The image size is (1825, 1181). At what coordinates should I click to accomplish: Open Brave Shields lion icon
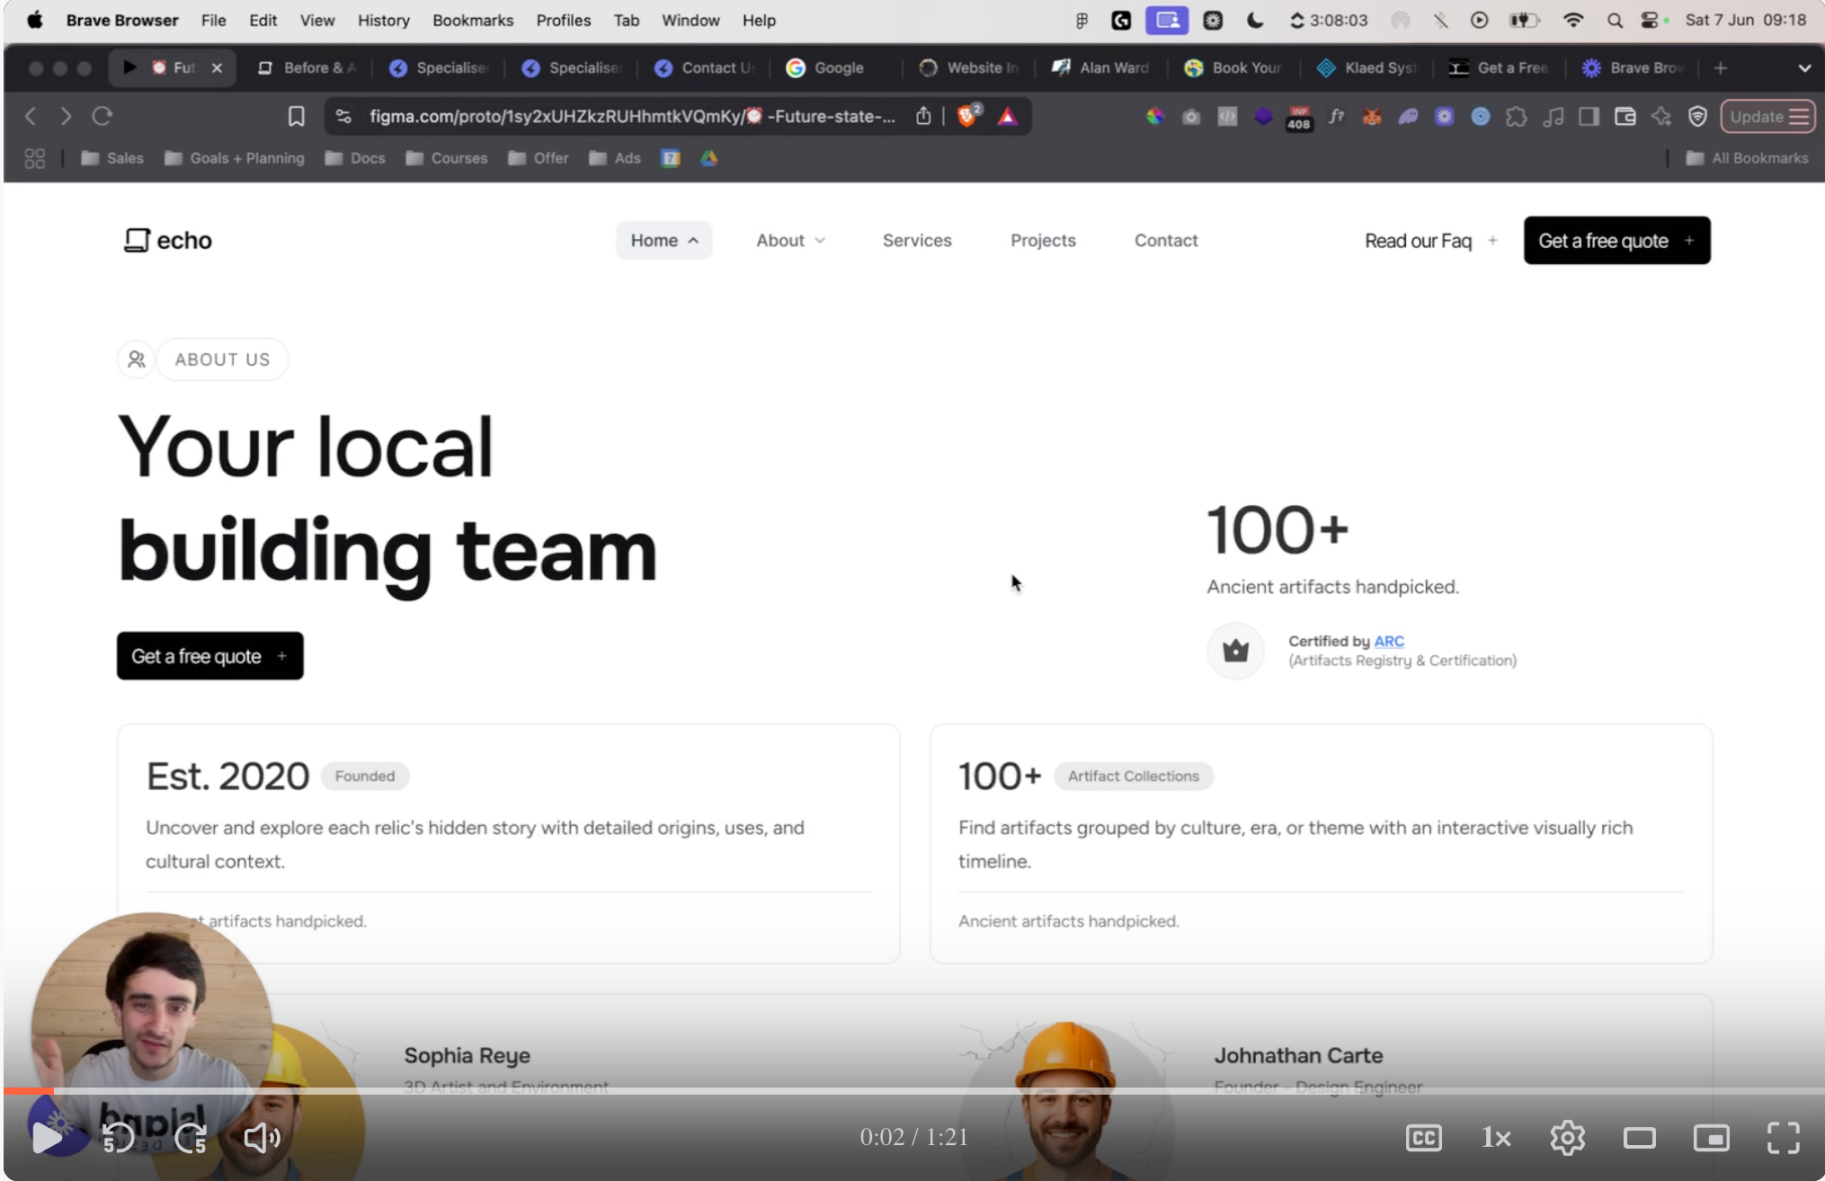coord(968,116)
